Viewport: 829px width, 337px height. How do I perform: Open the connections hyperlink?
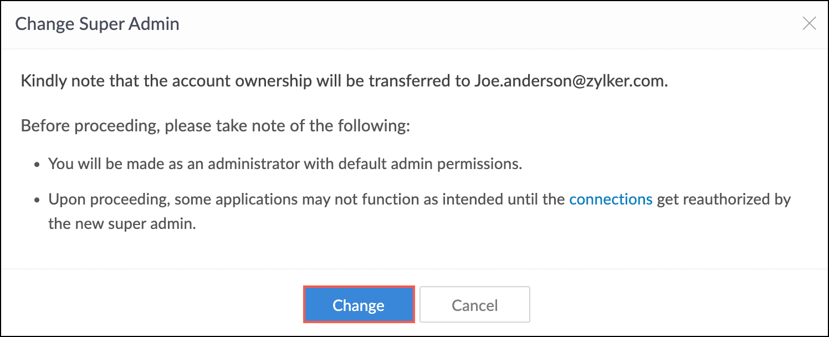click(611, 200)
